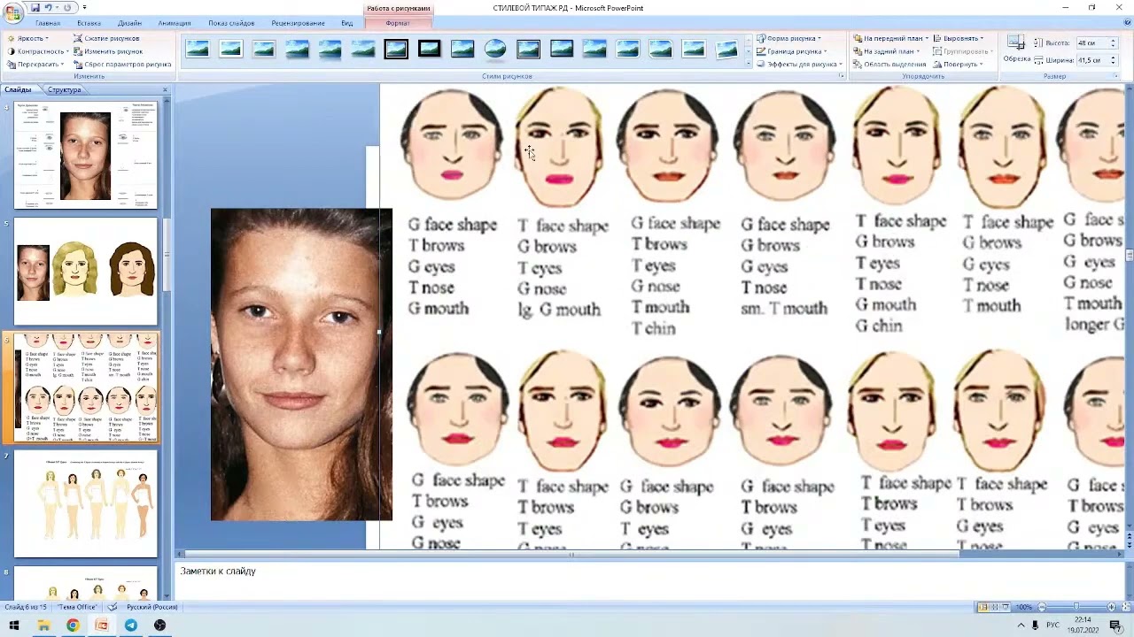Viewport: 1134px width, 637px height.
Task: Switch to the Формат tab
Action: [398, 23]
